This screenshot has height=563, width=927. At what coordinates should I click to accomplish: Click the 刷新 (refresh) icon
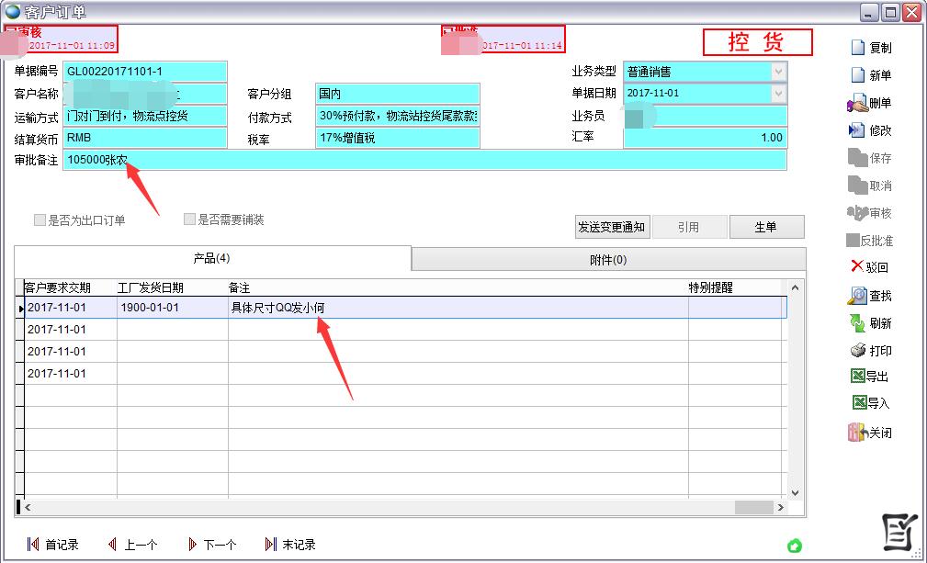coord(856,323)
